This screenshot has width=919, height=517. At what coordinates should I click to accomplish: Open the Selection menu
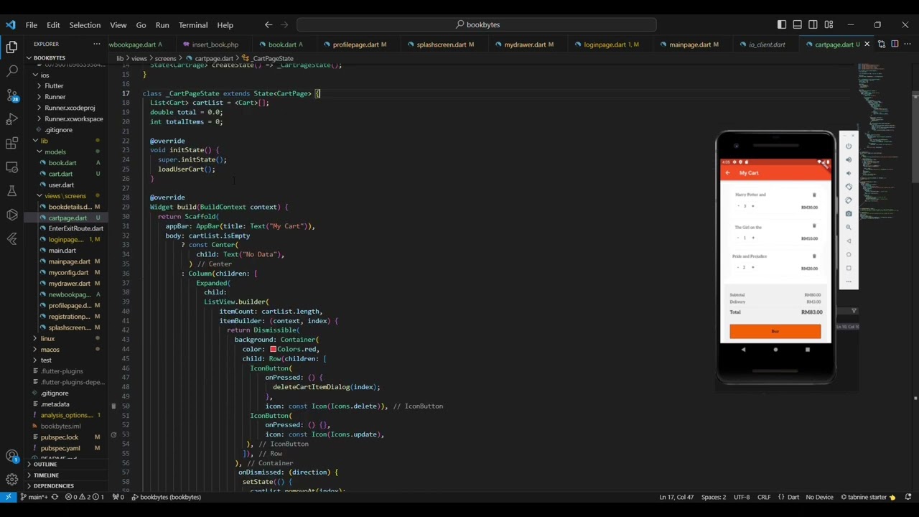85,25
